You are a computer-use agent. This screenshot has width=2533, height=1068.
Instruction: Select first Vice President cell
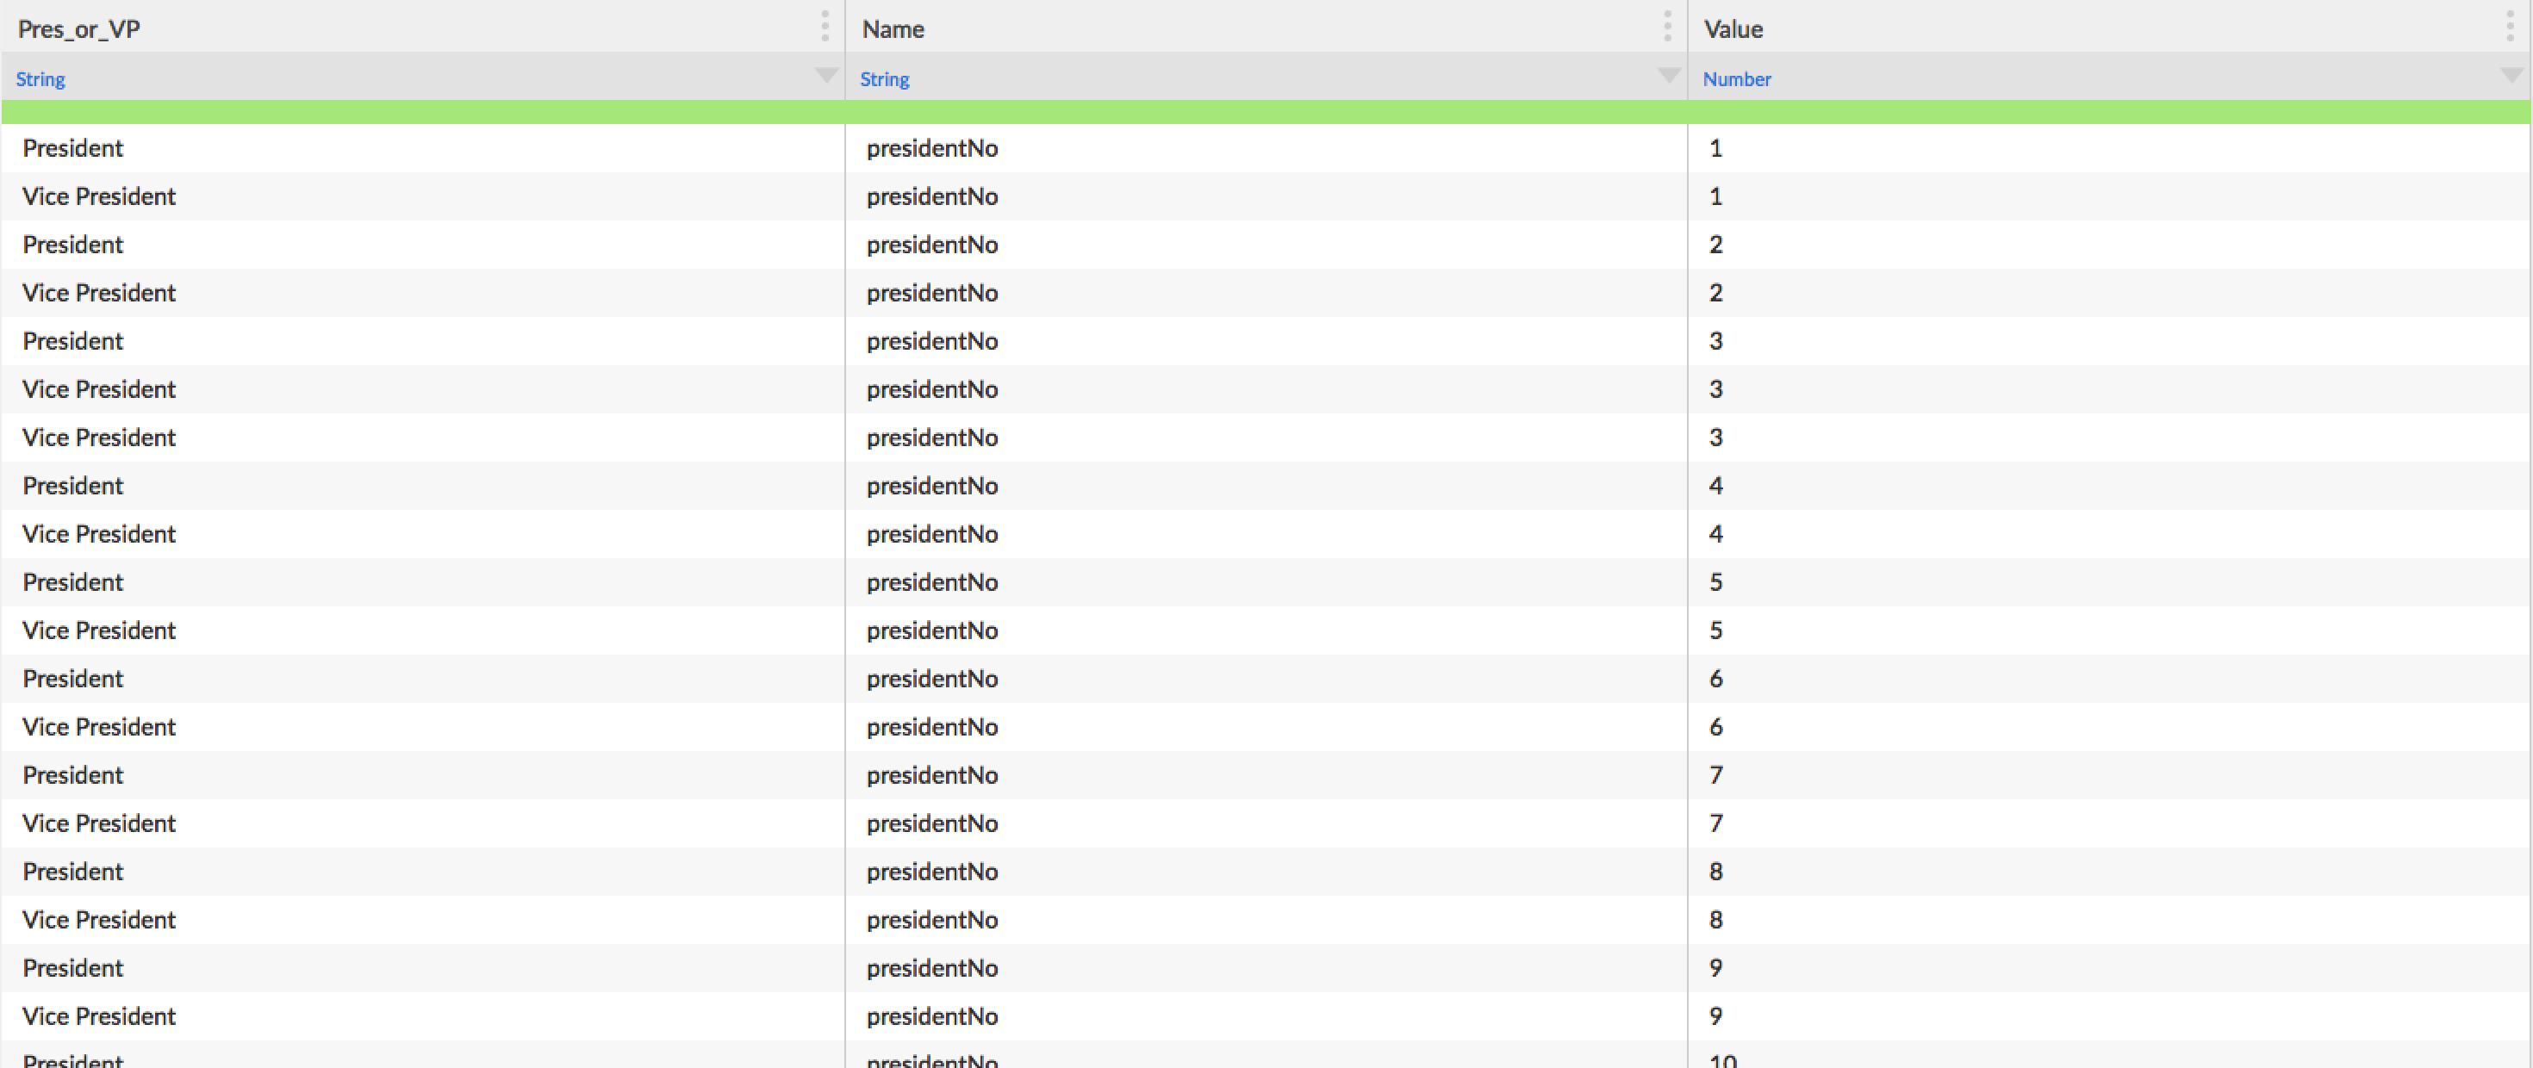[98, 196]
